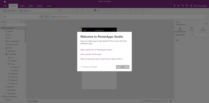Screen dimensions: 209x103
Task: Click the warning icon above the app canvas
Action: click(x=81, y=28)
